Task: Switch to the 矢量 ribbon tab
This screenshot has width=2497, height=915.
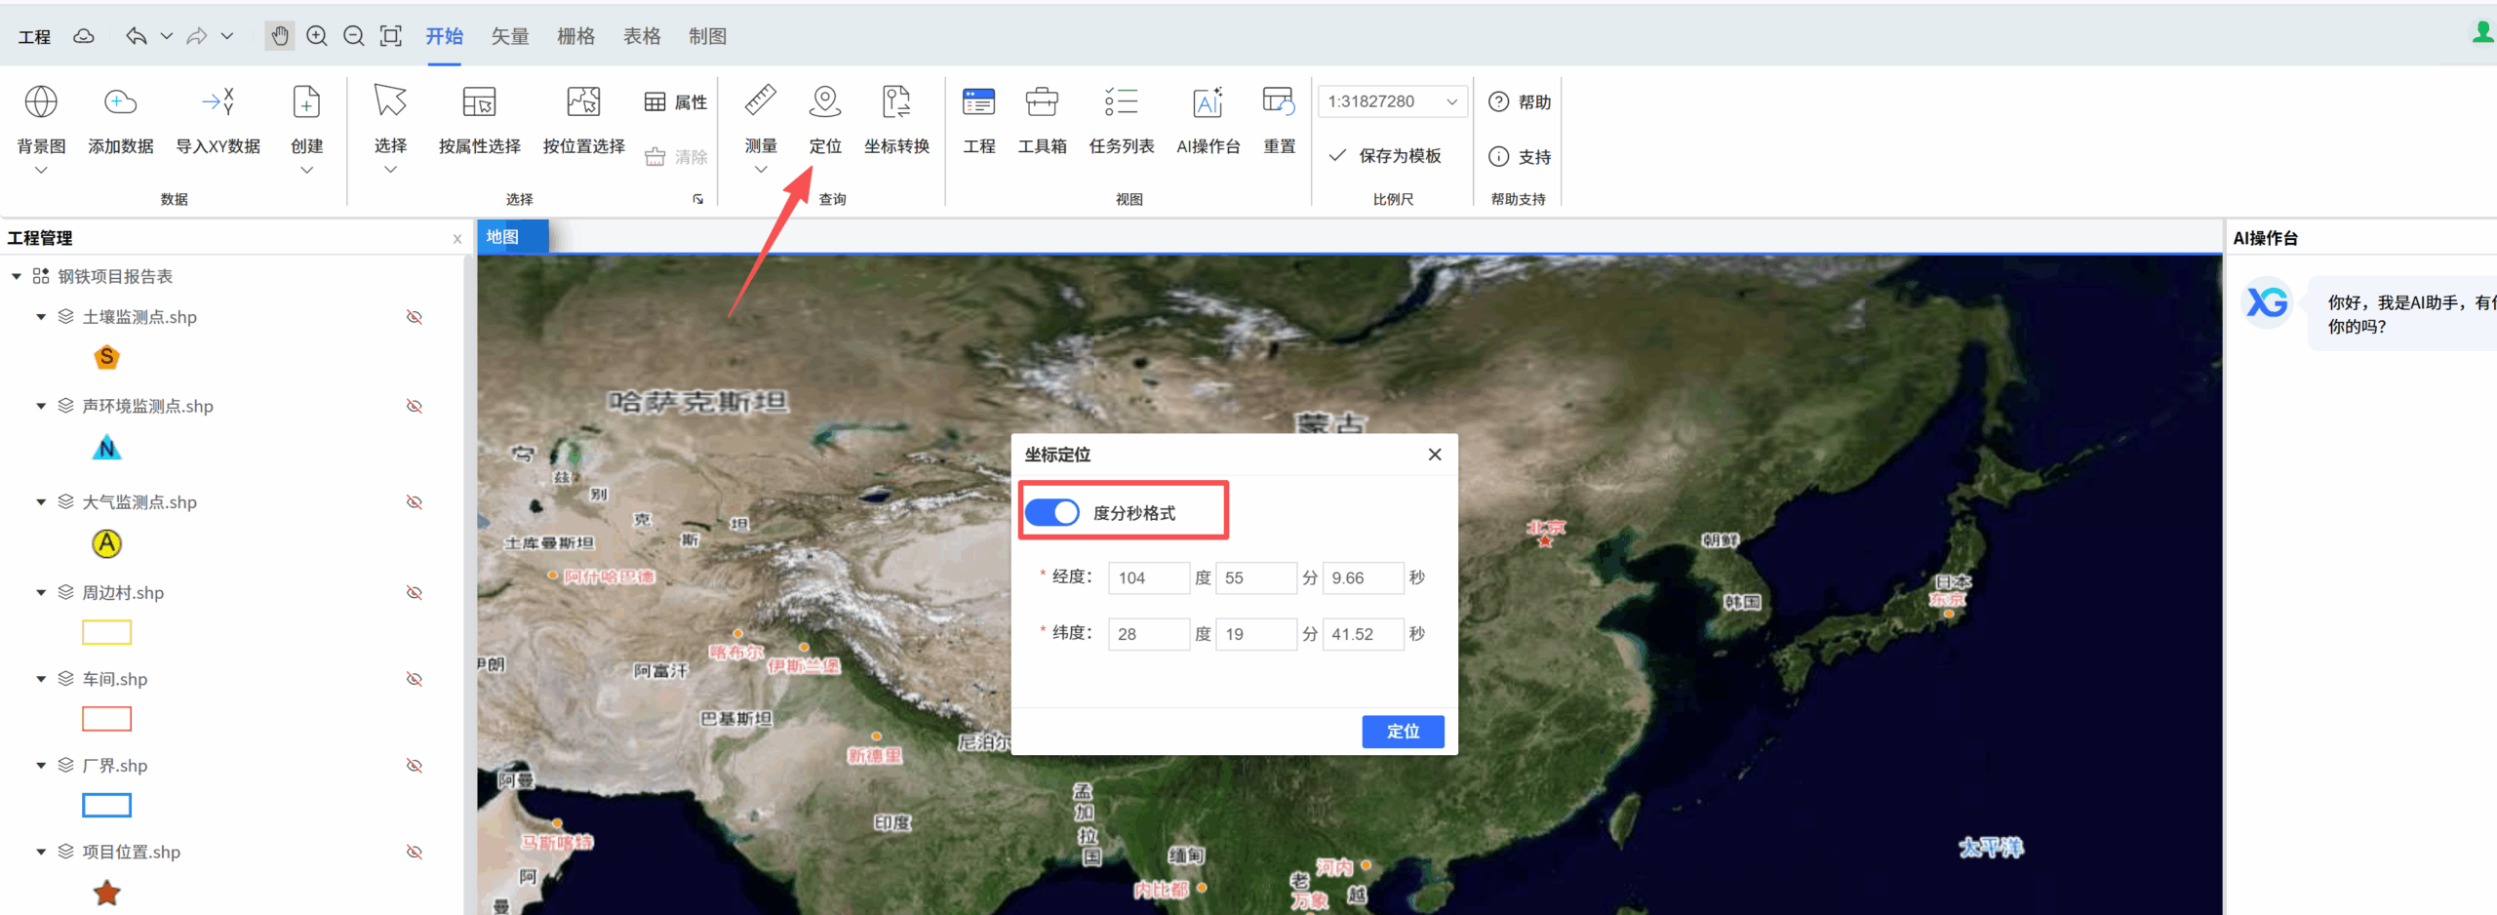Action: tap(510, 36)
